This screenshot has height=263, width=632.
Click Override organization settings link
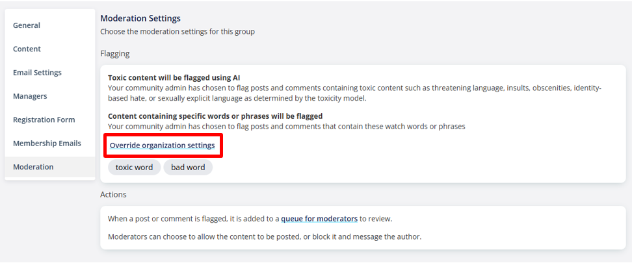click(x=162, y=145)
